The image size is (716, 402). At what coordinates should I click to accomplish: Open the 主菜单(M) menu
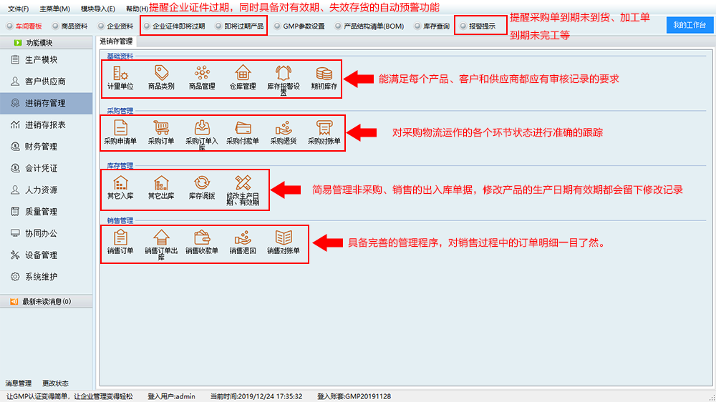tap(55, 9)
